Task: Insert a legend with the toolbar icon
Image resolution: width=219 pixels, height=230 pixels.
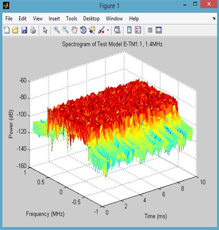Action: [x=138, y=30]
